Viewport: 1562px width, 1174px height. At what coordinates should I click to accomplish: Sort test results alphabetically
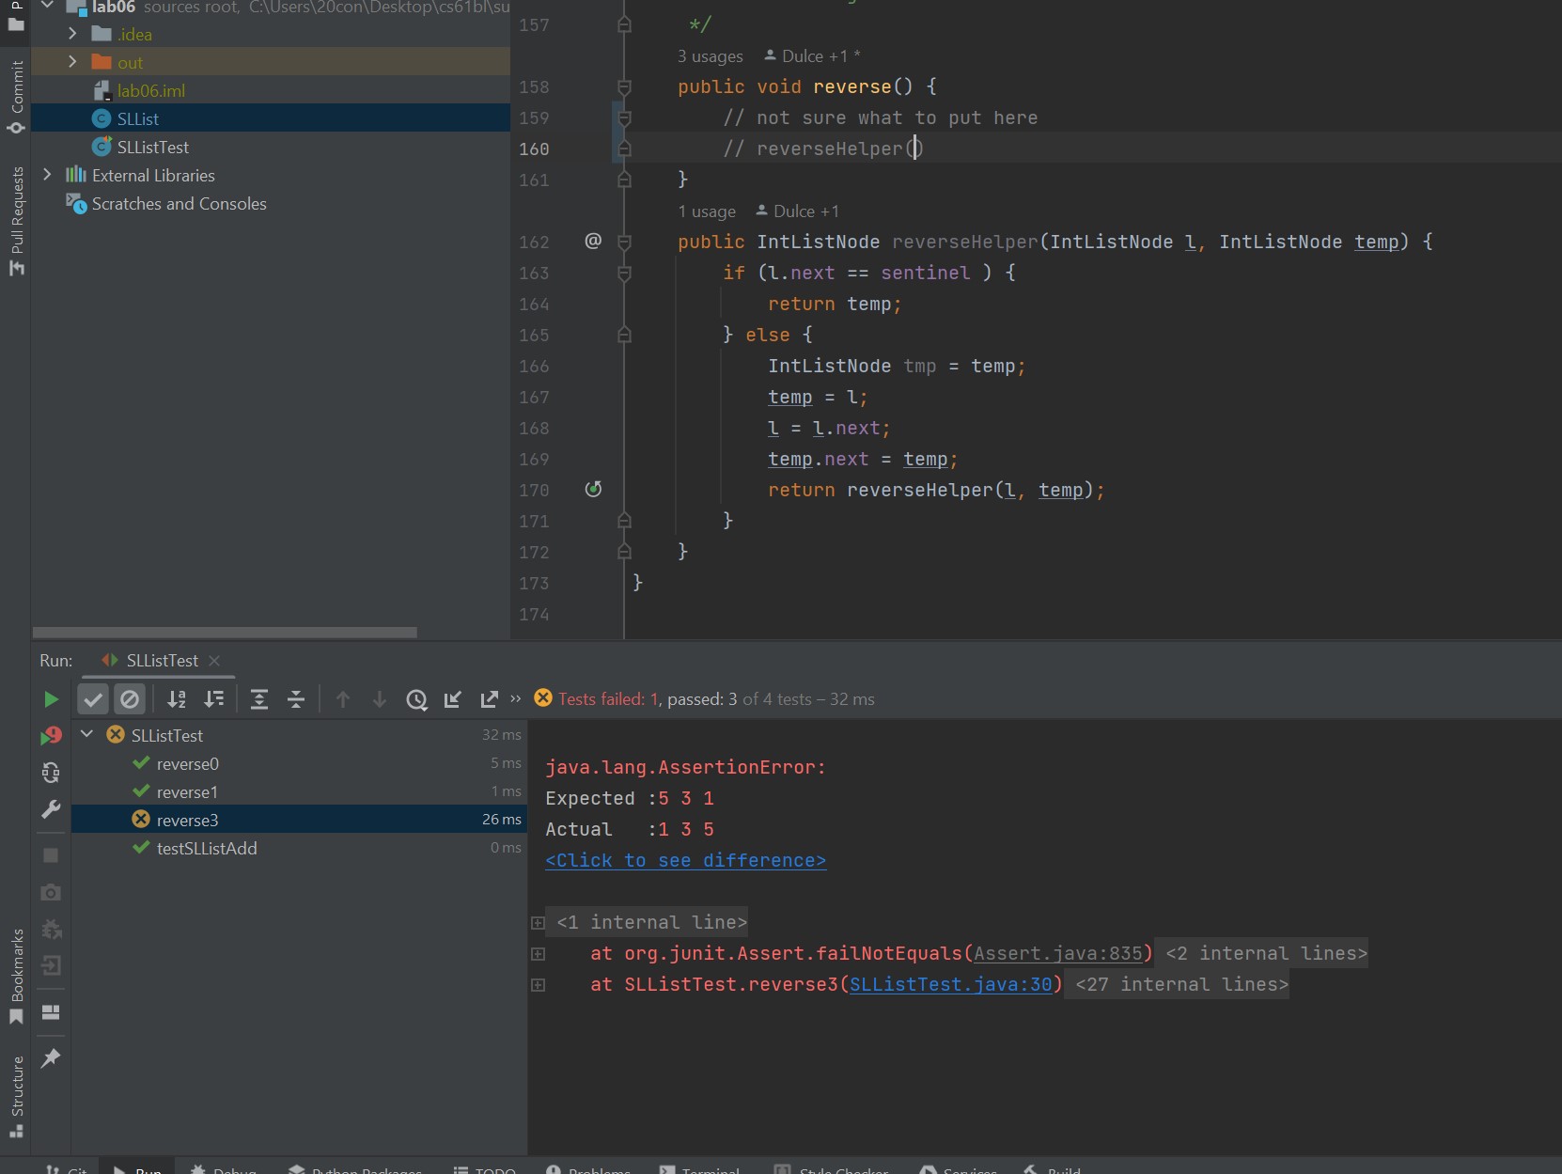pyautogui.click(x=177, y=699)
